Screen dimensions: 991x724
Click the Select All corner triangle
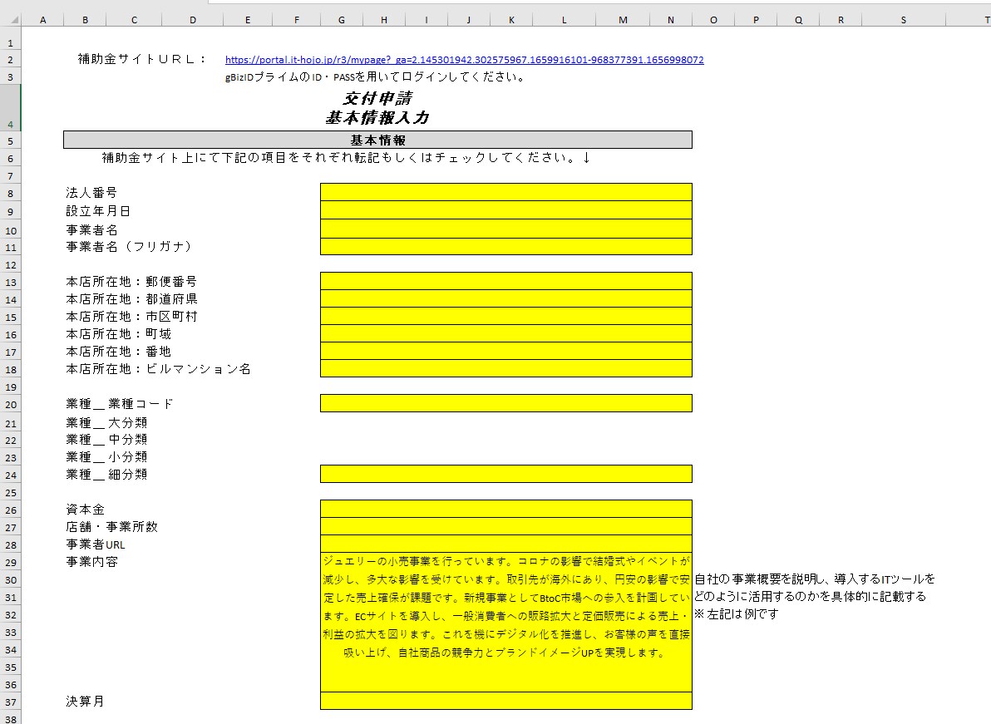(x=15, y=20)
